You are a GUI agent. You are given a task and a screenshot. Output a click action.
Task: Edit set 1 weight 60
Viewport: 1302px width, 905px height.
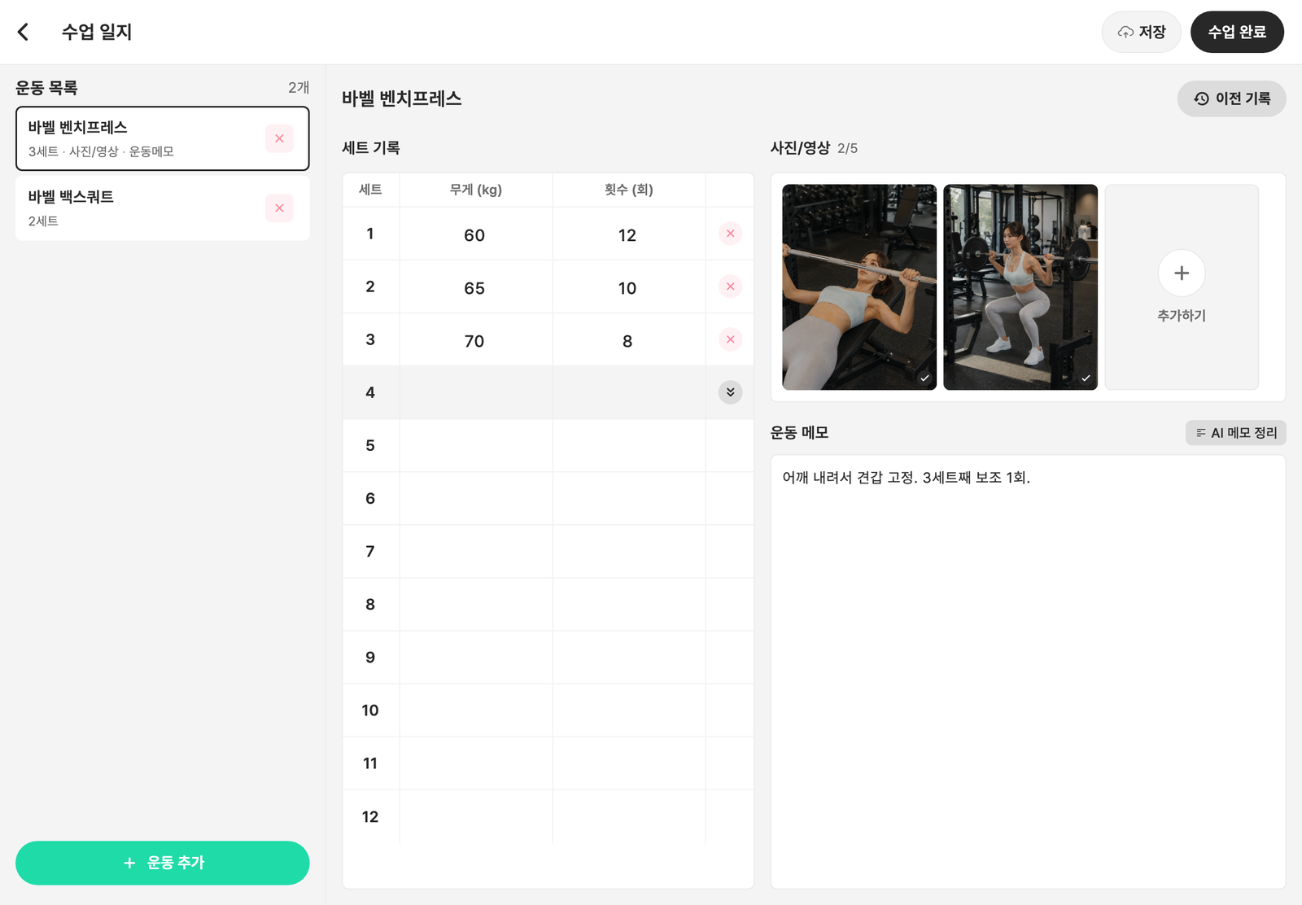coord(475,234)
